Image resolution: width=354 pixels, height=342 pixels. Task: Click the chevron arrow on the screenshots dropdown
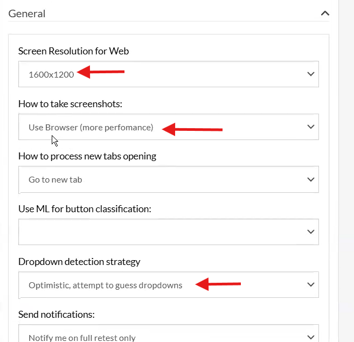(x=310, y=127)
